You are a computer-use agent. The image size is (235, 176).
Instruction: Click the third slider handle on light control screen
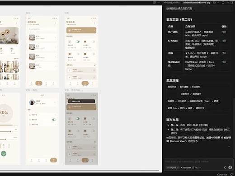tap(5, 139)
